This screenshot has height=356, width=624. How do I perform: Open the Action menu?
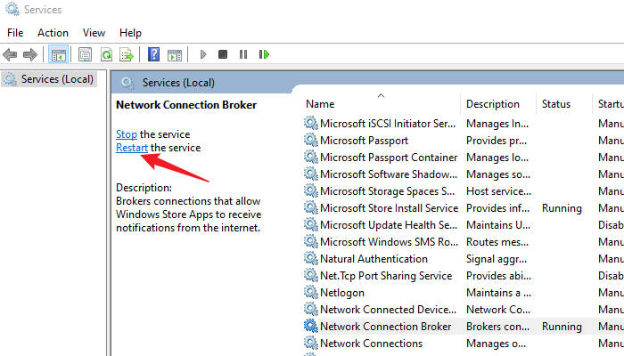coord(53,33)
